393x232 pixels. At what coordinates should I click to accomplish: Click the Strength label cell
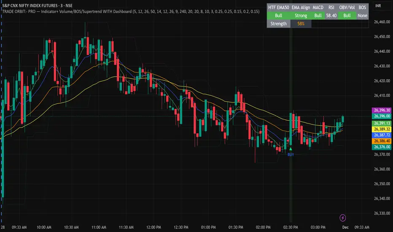[278, 24]
